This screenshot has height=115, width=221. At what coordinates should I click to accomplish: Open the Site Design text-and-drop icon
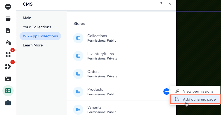8,42
